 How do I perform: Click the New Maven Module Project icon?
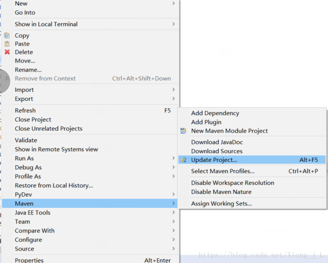click(x=183, y=131)
